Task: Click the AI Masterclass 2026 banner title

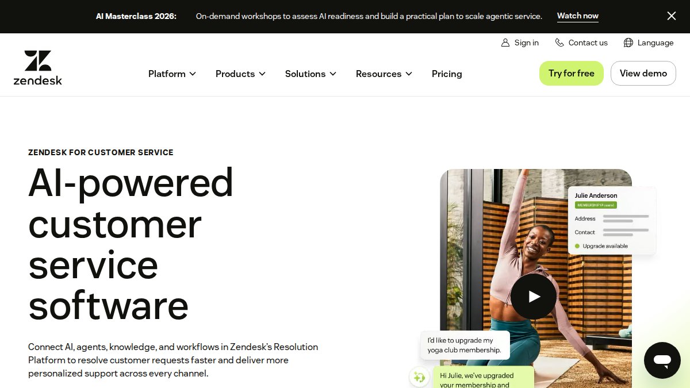Action: click(136, 16)
